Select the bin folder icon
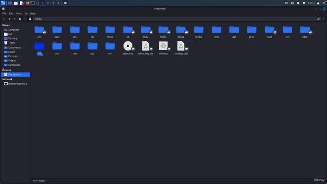327x184 pixels. coord(39,30)
